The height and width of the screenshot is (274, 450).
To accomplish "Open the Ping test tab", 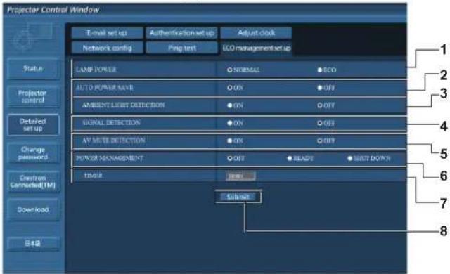I will tap(182, 48).
